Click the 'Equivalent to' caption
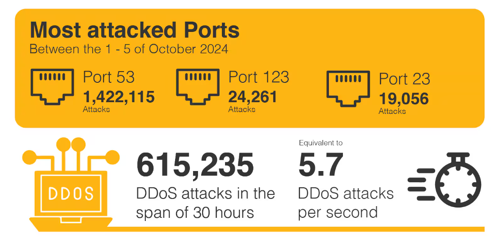This screenshot has width=491, height=239. 321,143
